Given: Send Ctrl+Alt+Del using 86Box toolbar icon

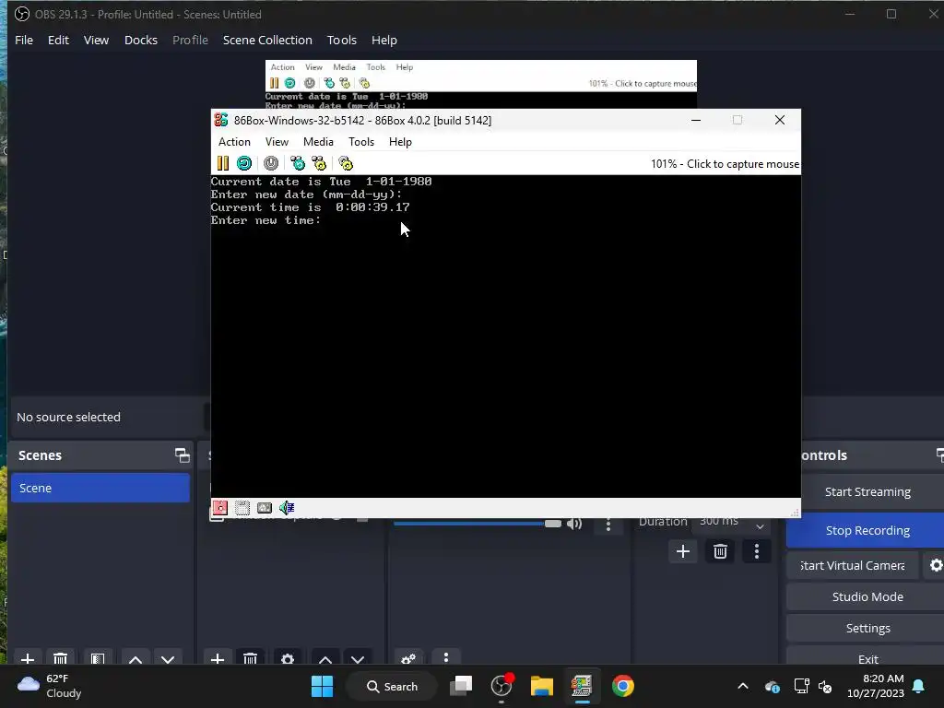Looking at the screenshot, I should tap(298, 163).
